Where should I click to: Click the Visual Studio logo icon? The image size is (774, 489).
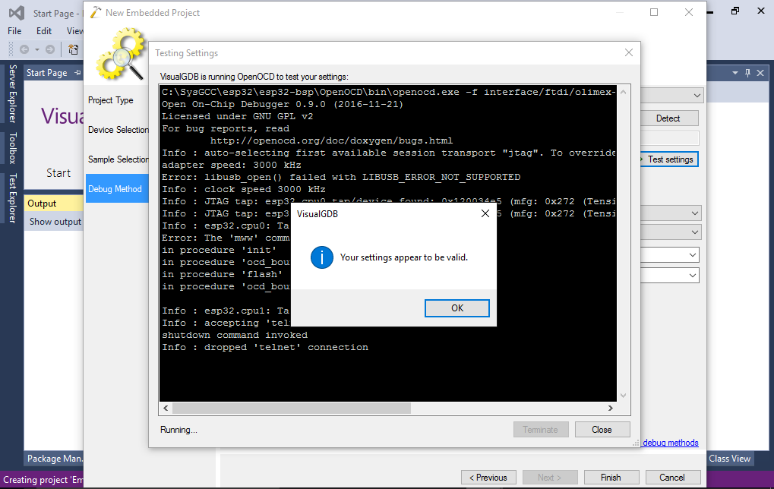tap(17, 12)
